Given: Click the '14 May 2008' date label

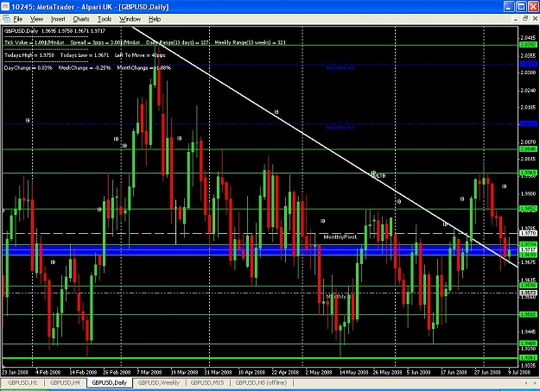Looking at the screenshot, I should pyautogui.click(x=353, y=372).
